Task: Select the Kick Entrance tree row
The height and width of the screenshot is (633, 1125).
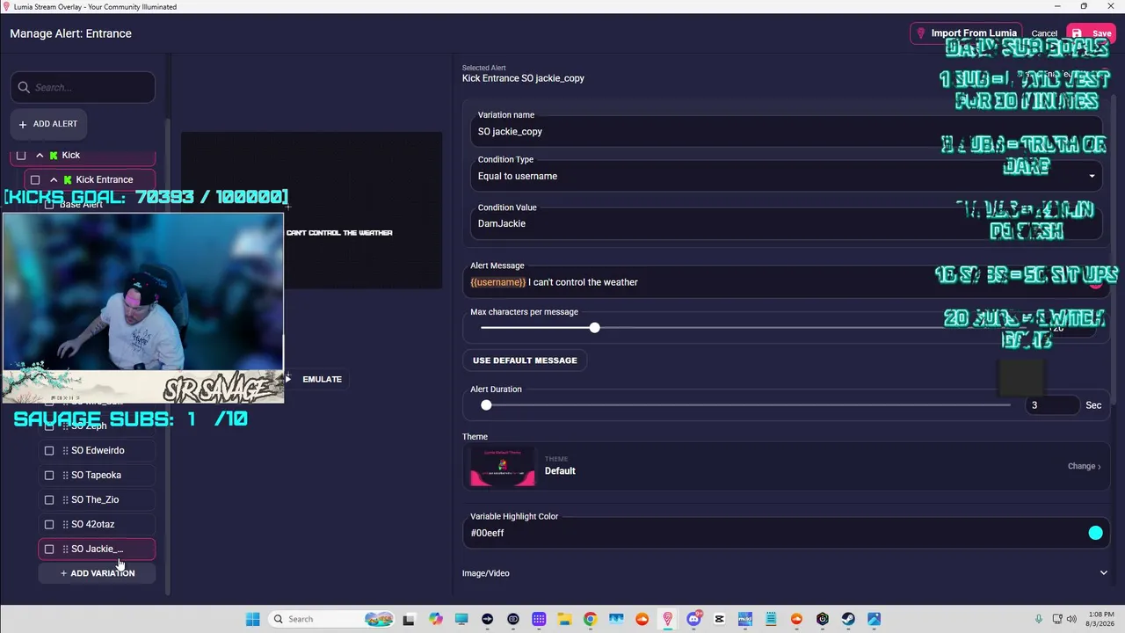Action: 90,180
